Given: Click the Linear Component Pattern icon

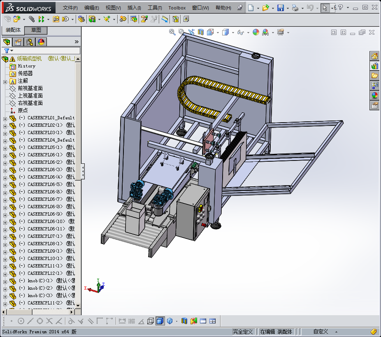Looking at the screenshot, I should click(41, 19).
